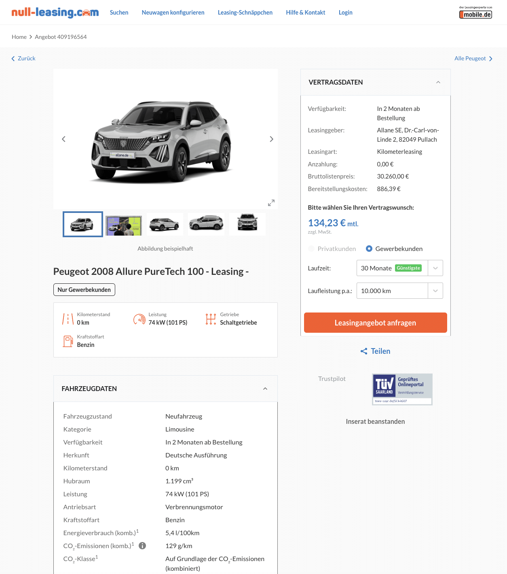
Task: Collapse the Vertragsdaten section
Action: [x=438, y=82]
